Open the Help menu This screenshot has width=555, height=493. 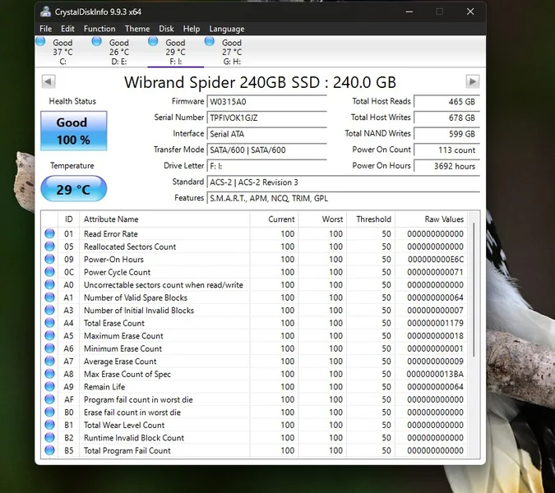coord(191,29)
